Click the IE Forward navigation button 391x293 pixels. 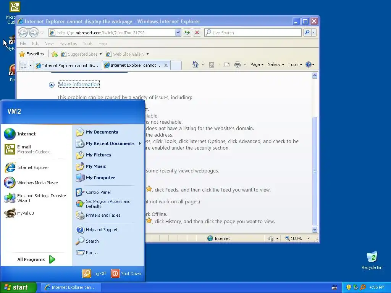tap(34, 32)
